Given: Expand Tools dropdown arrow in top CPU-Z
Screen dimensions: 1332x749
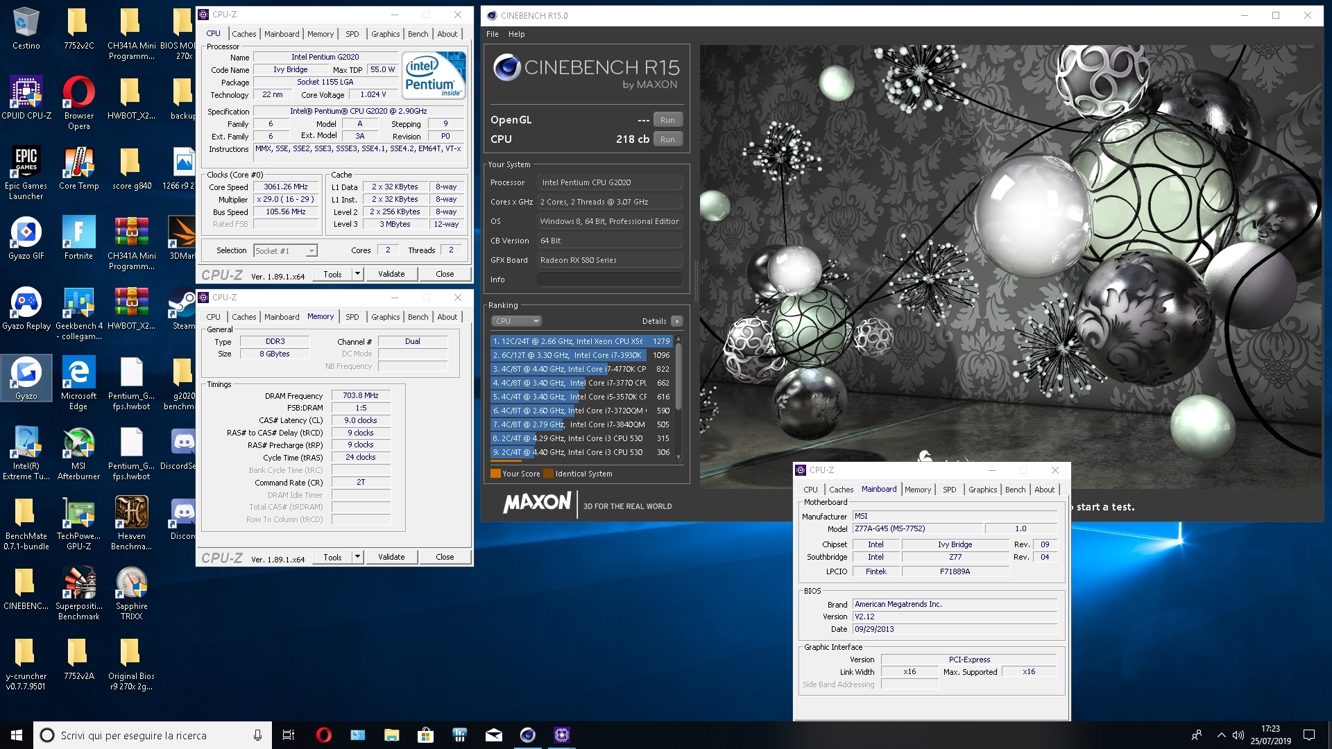Looking at the screenshot, I should point(357,274).
